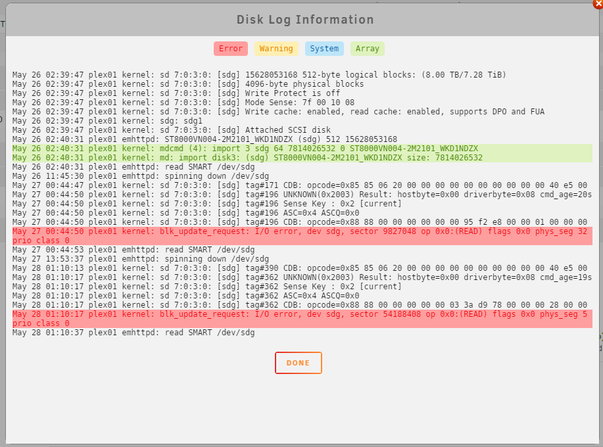Select the 'Write Protect is off' log line
The height and width of the screenshot is (447, 603).
coord(176,93)
